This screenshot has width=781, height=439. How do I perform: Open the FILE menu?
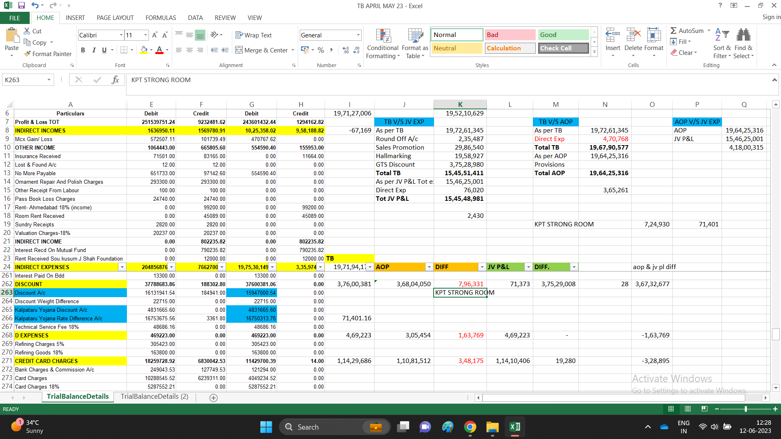coord(15,18)
